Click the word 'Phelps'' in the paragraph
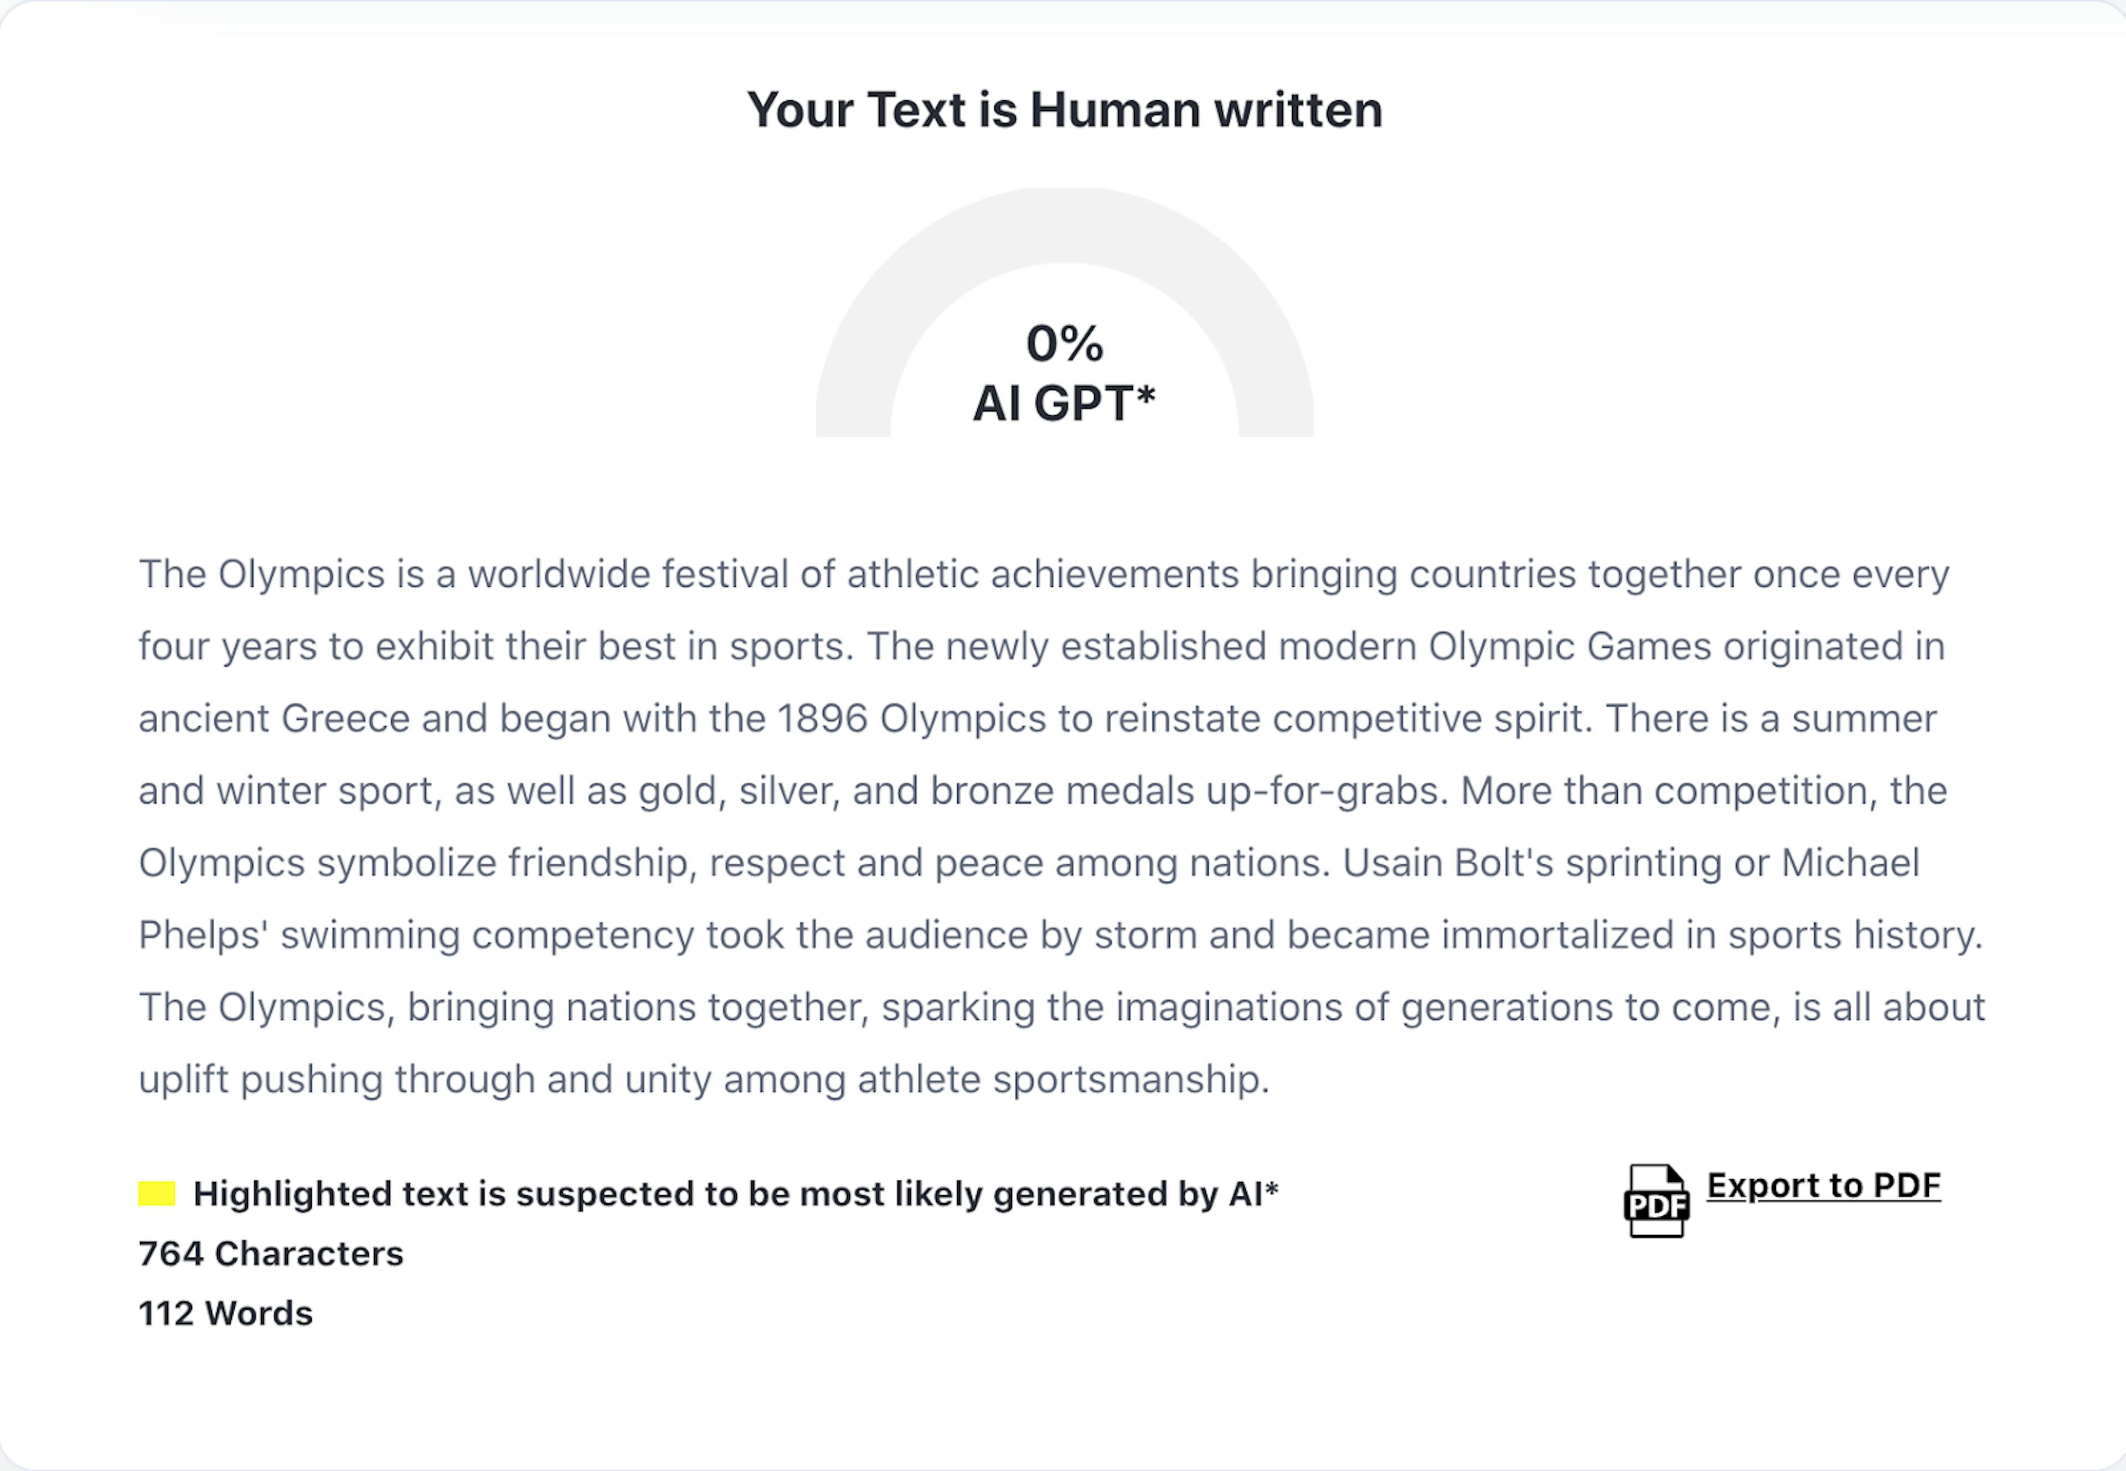Viewport: 2126px width, 1471px height. [204, 936]
